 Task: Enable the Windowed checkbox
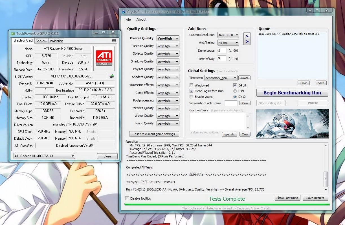pyautogui.click(x=192, y=85)
